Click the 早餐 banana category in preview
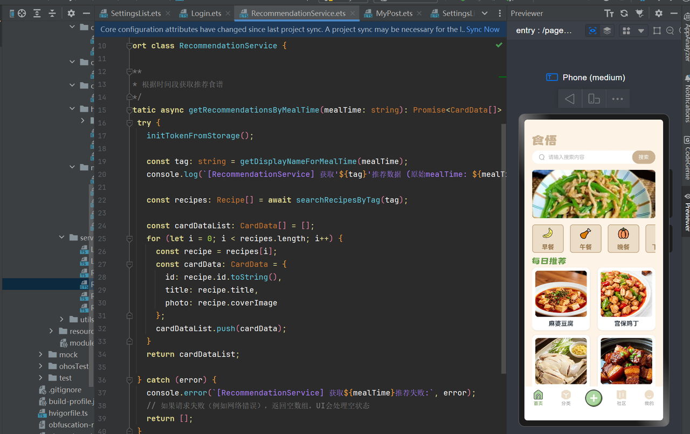The image size is (690, 434). pyautogui.click(x=548, y=238)
